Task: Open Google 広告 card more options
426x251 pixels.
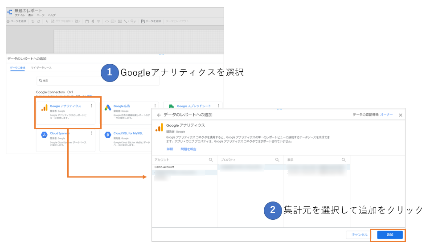Action: (x=155, y=106)
